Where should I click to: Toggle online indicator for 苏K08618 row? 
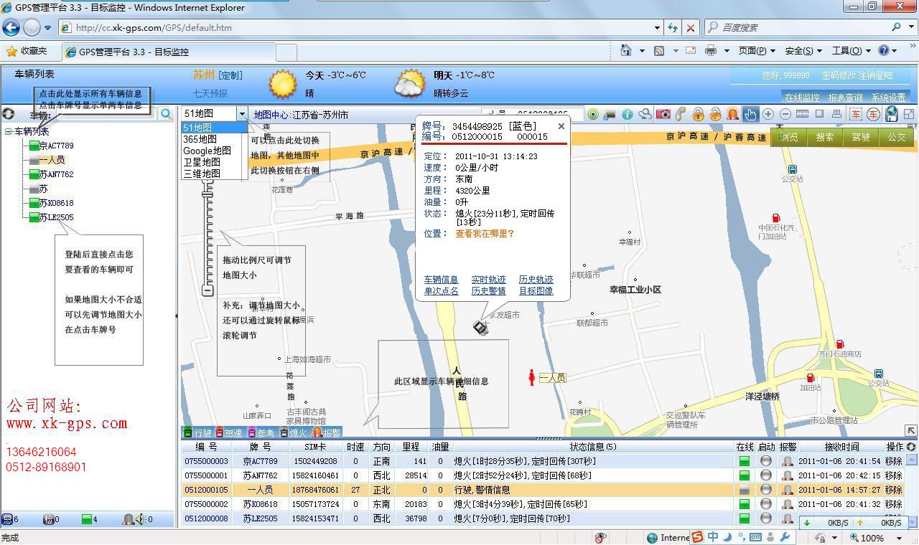coord(745,504)
